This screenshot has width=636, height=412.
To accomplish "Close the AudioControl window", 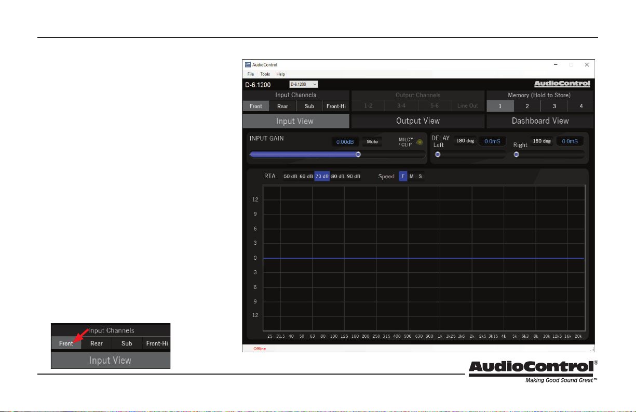I will click(x=587, y=65).
